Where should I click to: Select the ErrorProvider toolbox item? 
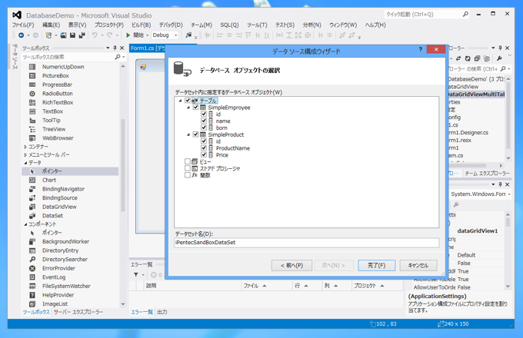tap(58, 268)
